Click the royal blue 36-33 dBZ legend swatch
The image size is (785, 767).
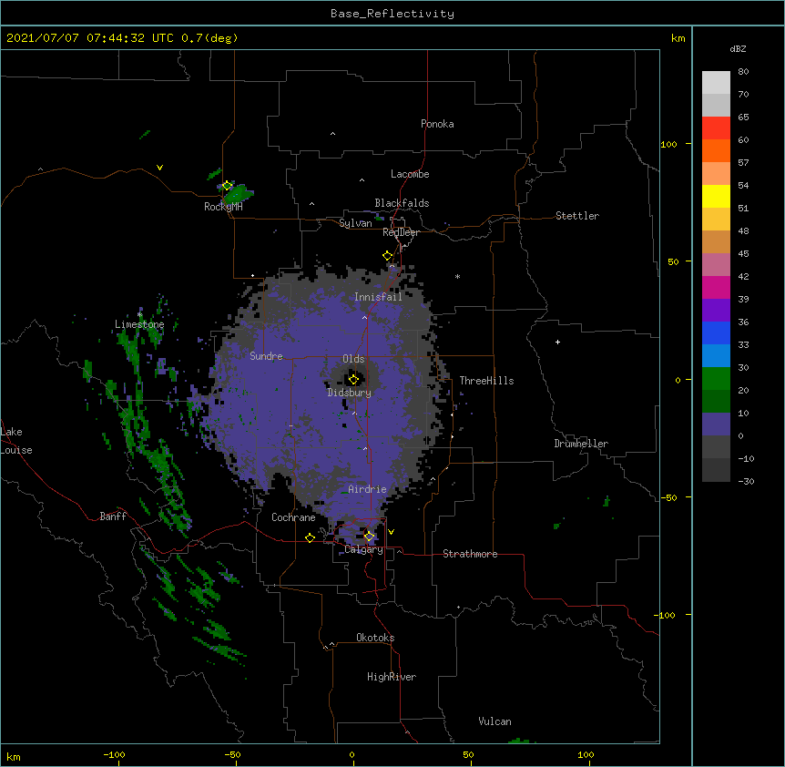coord(716,332)
